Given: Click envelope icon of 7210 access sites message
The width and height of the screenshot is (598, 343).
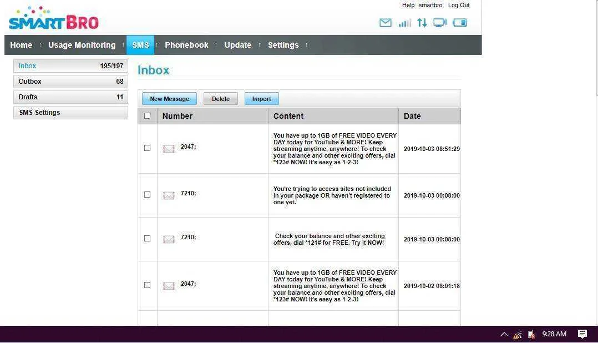Looking at the screenshot, I should pyautogui.click(x=169, y=195).
